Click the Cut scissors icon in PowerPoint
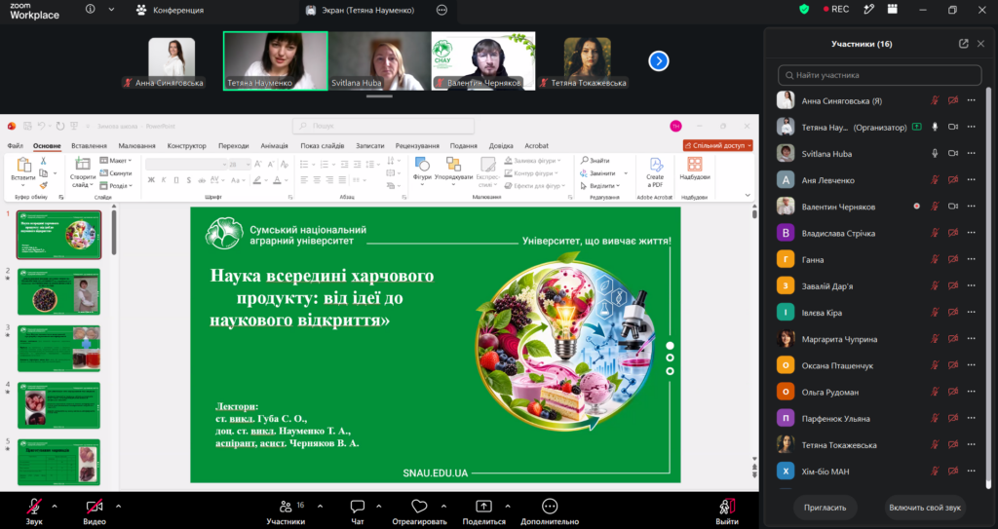This screenshot has height=529, width=998. point(43,161)
